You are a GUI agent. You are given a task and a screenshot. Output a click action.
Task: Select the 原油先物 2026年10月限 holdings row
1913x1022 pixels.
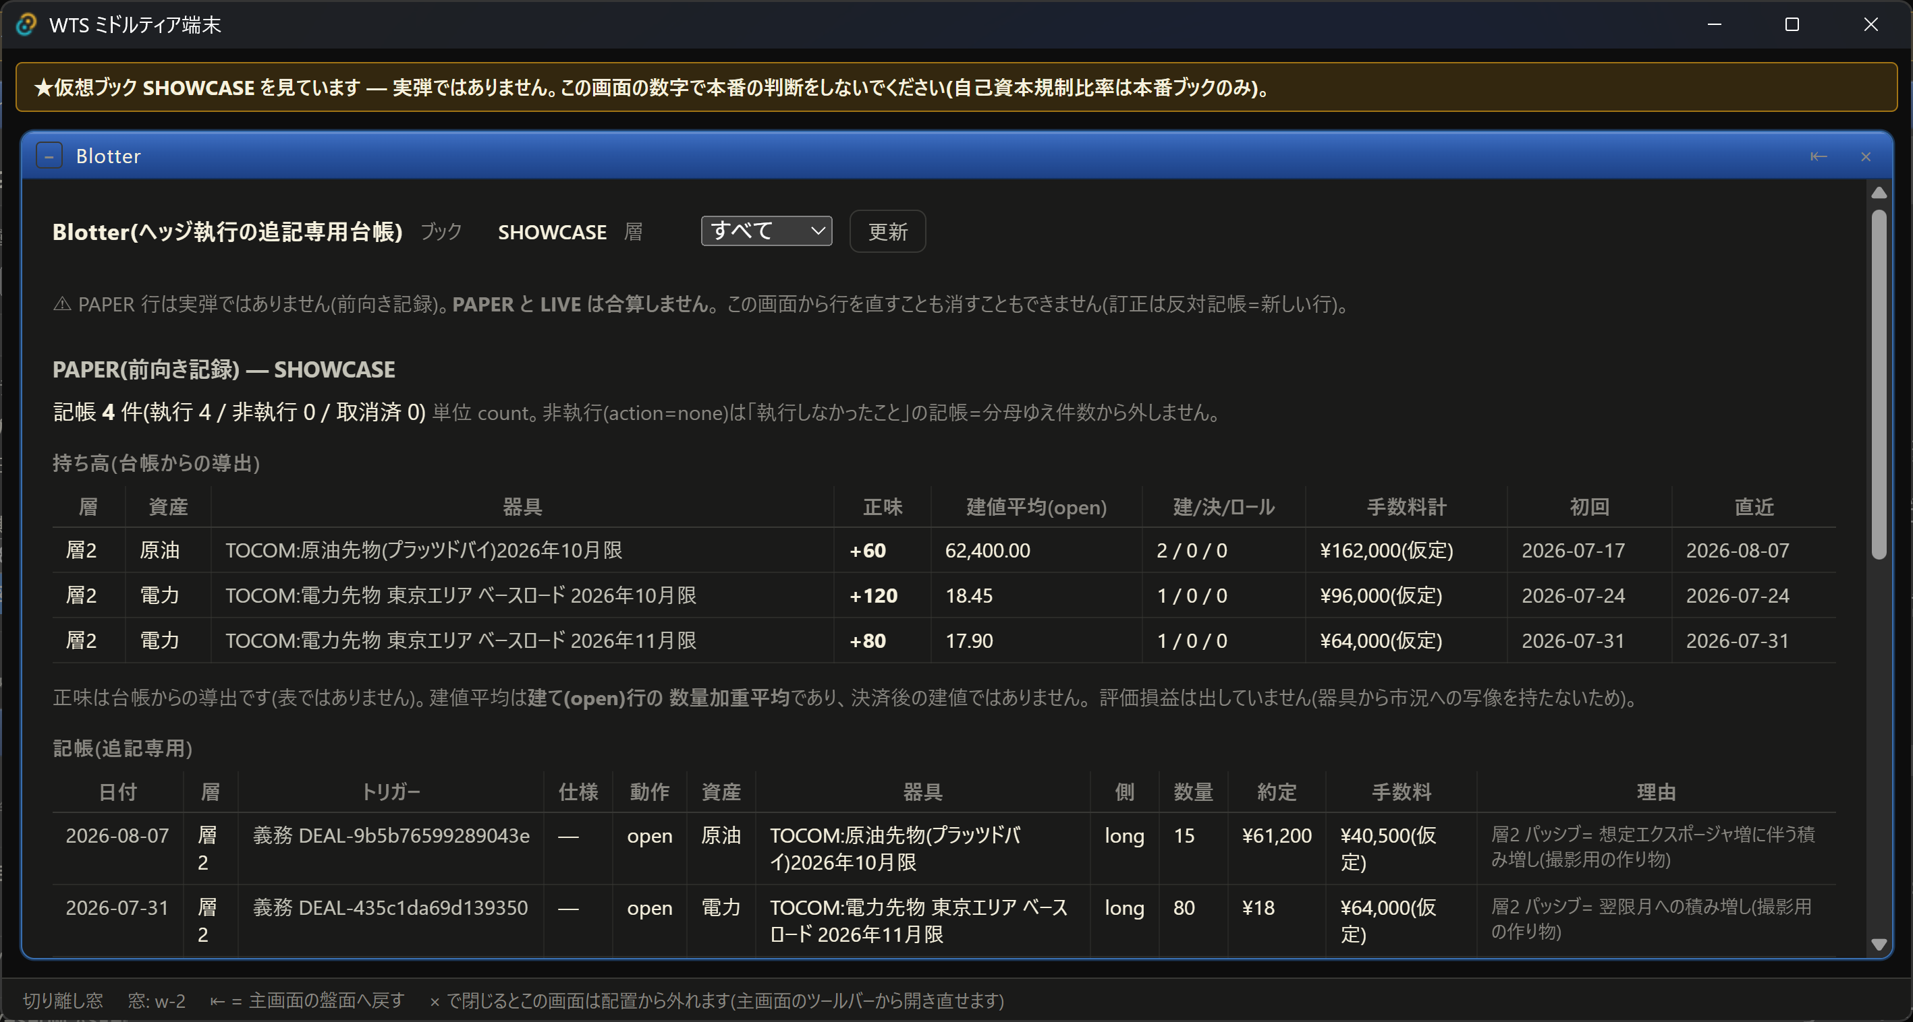[x=944, y=550]
